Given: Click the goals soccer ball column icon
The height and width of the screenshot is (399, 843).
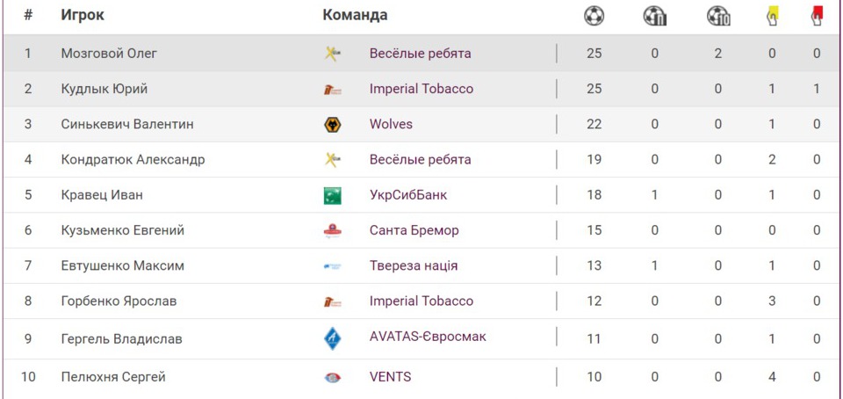Looking at the screenshot, I should coord(594,15).
